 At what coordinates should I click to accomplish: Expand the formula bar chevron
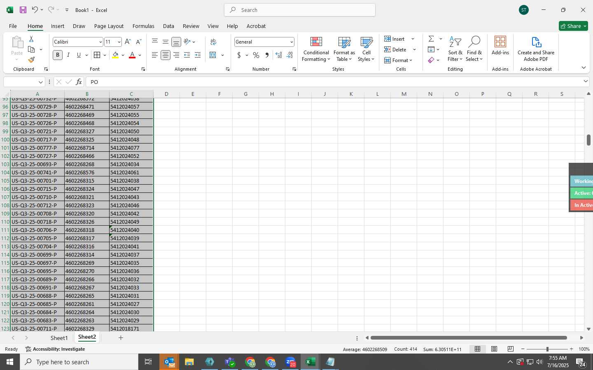(x=586, y=81)
